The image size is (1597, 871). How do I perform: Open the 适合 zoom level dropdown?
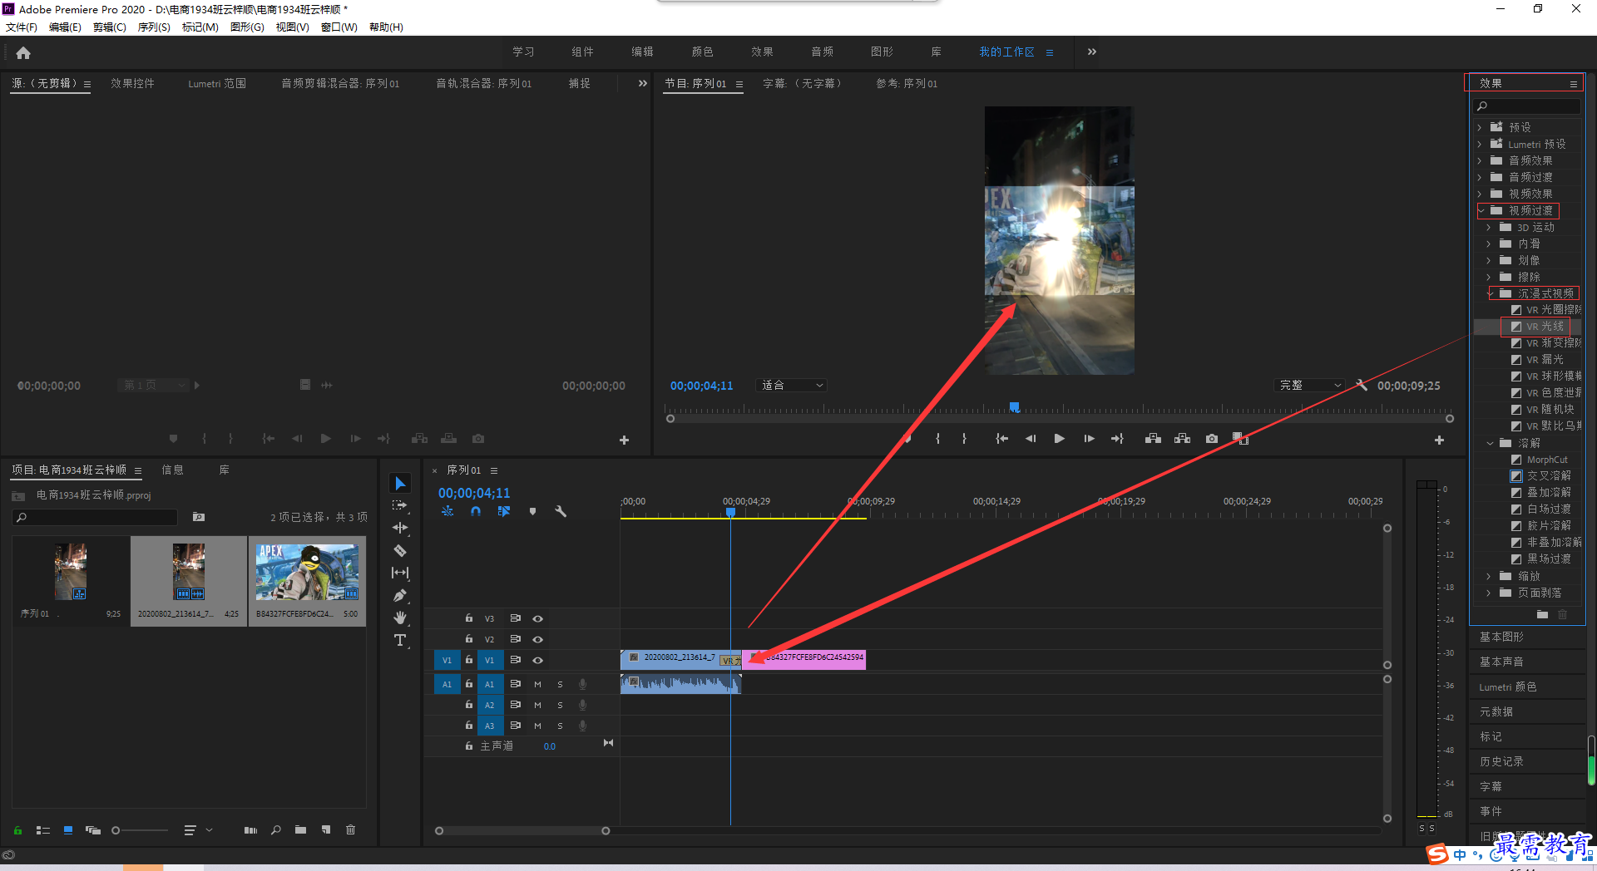point(791,385)
